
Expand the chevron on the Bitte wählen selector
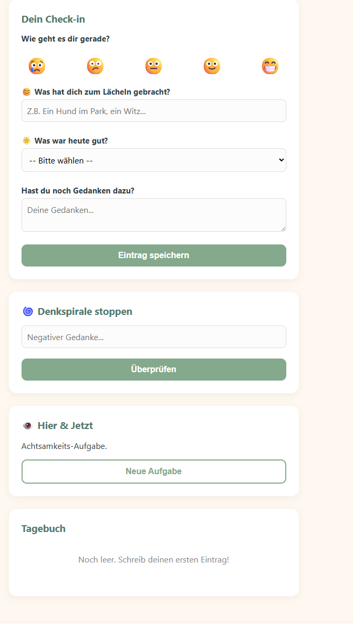[x=280, y=160]
